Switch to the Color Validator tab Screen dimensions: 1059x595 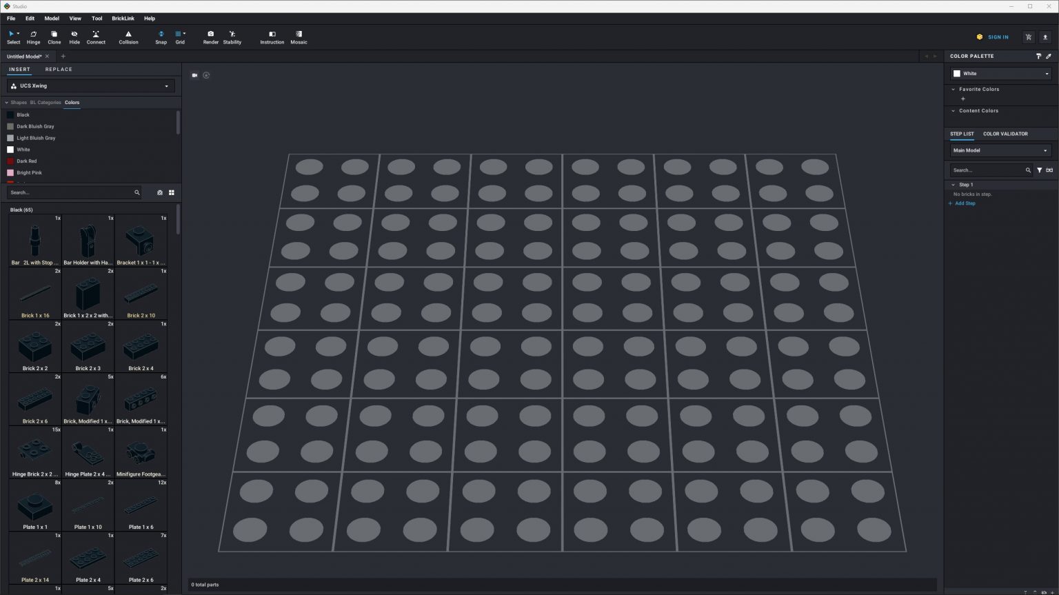(x=1005, y=134)
